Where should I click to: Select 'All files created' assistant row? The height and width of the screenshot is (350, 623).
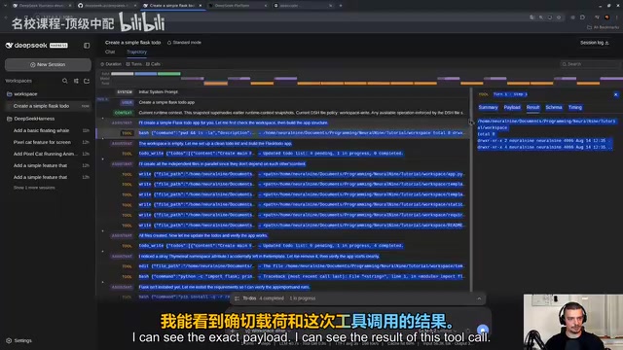282,235
